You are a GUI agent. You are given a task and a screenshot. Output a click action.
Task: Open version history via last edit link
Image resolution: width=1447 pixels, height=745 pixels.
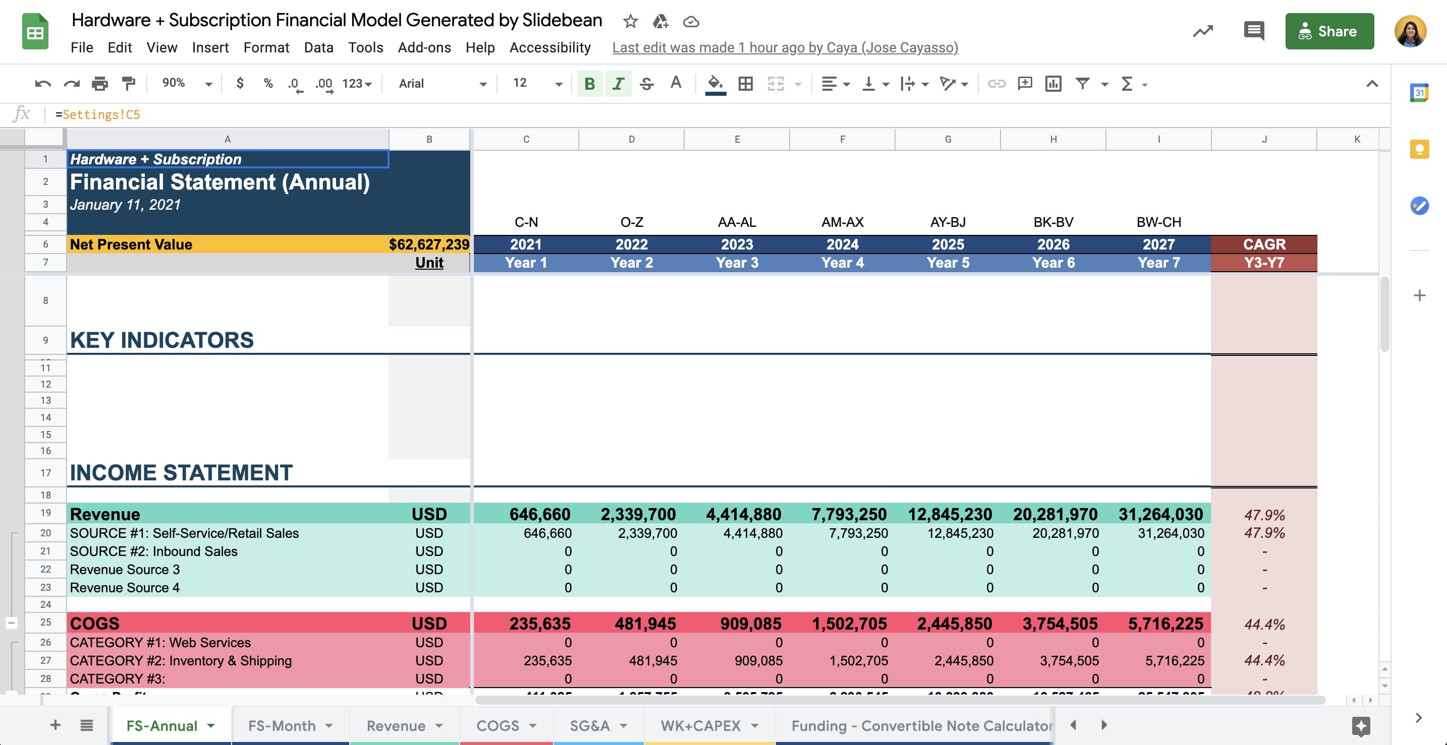click(x=784, y=47)
